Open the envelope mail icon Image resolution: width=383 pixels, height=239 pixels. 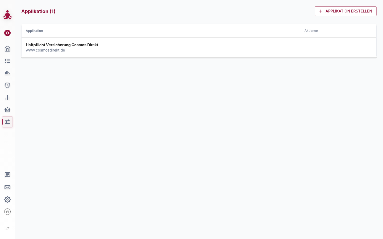point(7,187)
